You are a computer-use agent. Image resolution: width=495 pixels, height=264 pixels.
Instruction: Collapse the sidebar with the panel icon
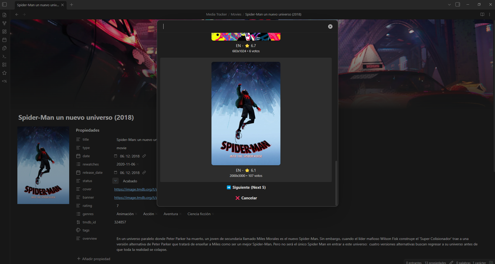point(4,4)
